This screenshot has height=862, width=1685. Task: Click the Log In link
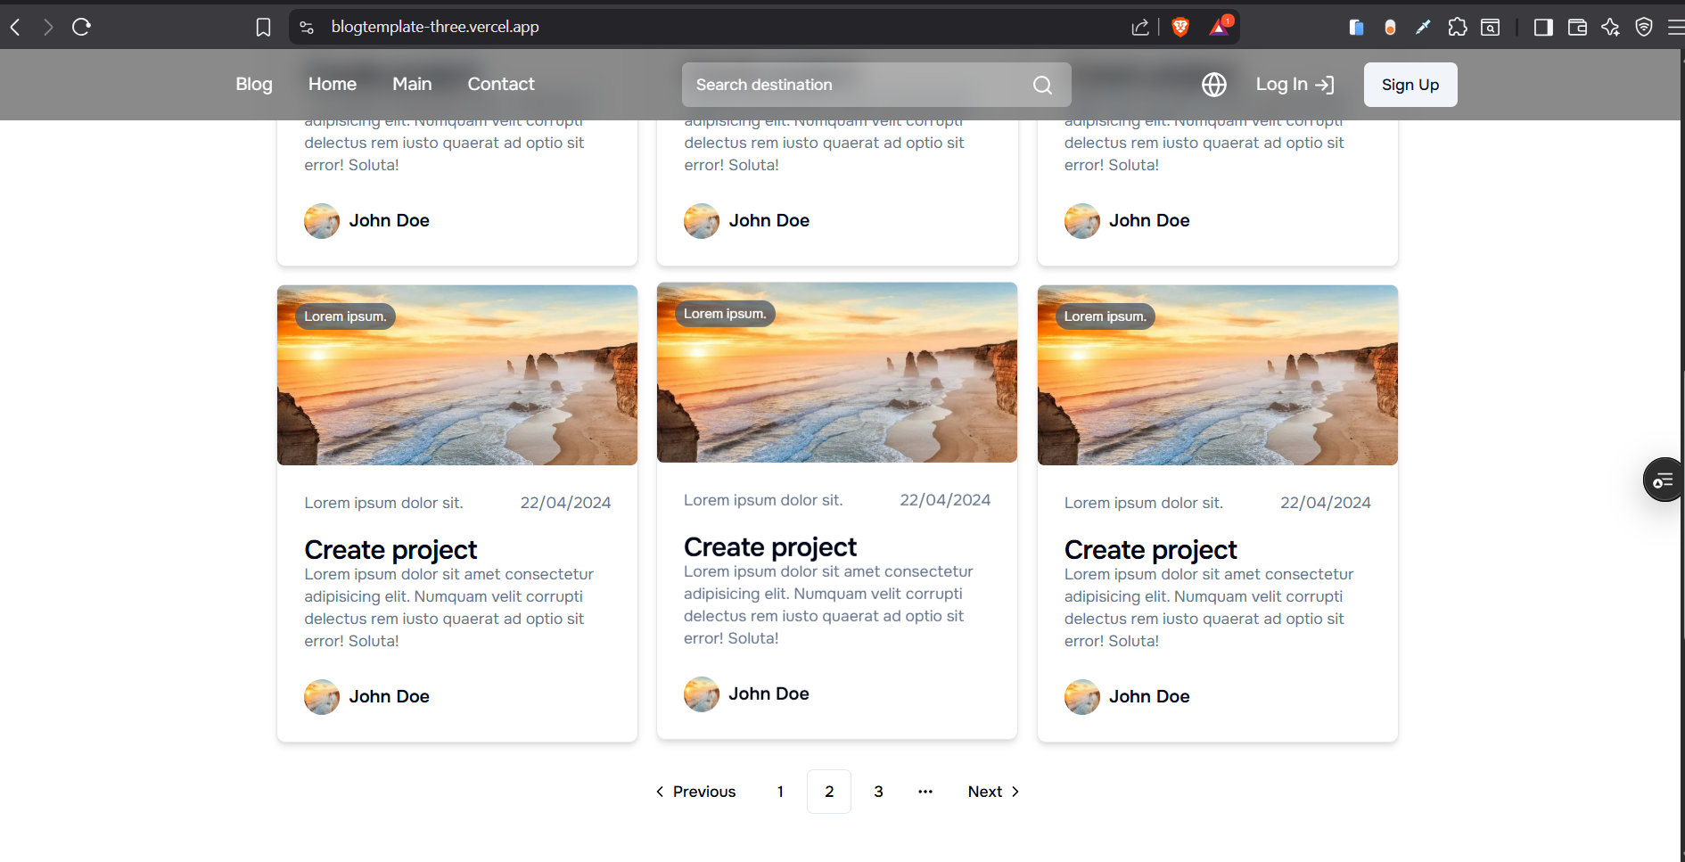pyautogui.click(x=1295, y=85)
